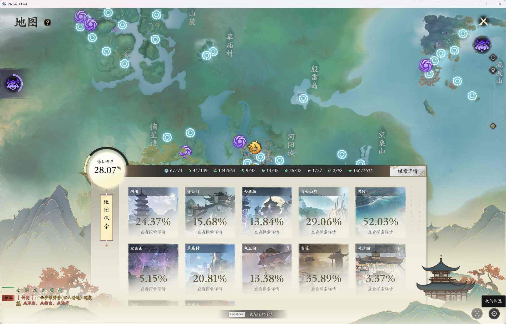Open the 草庙村 region card

[x=210, y=269]
